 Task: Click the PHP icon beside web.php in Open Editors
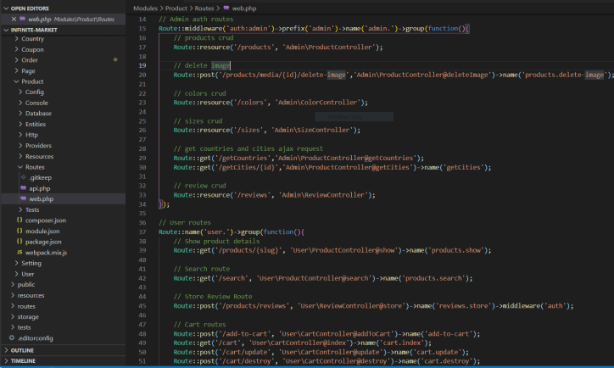(x=22, y=19)
